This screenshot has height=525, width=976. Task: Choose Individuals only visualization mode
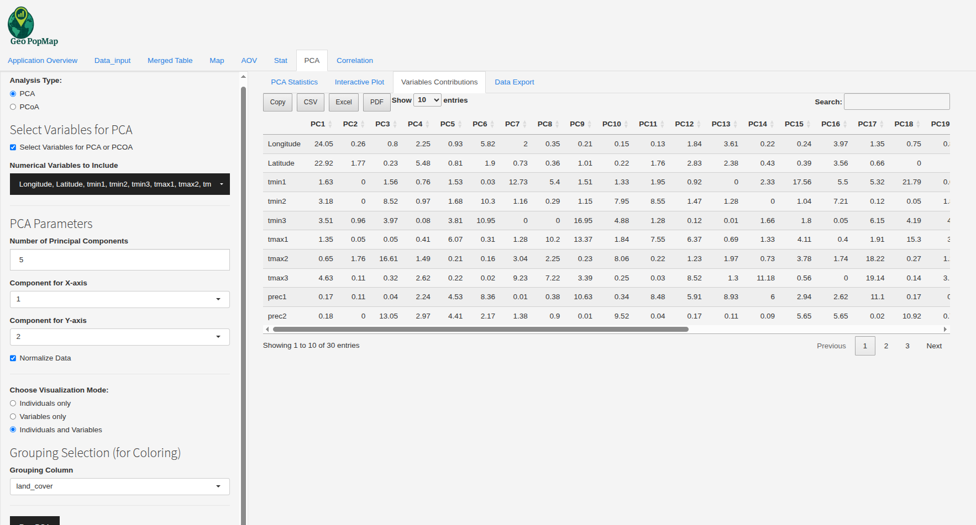click(13, 404)
